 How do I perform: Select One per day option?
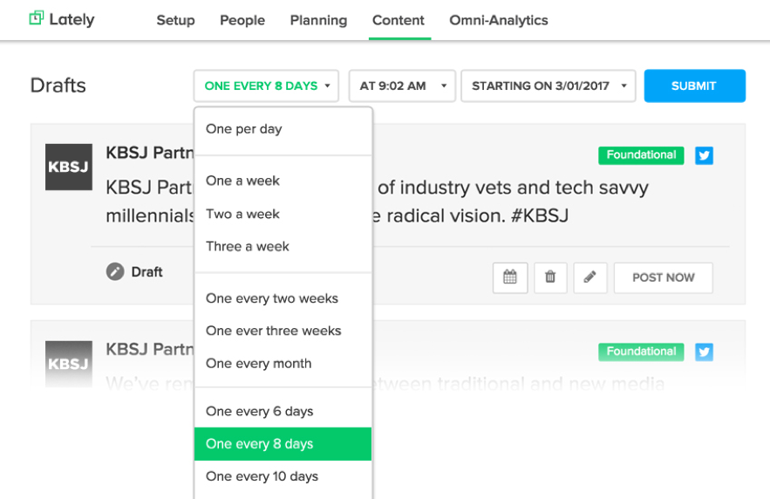click(244, 129)
